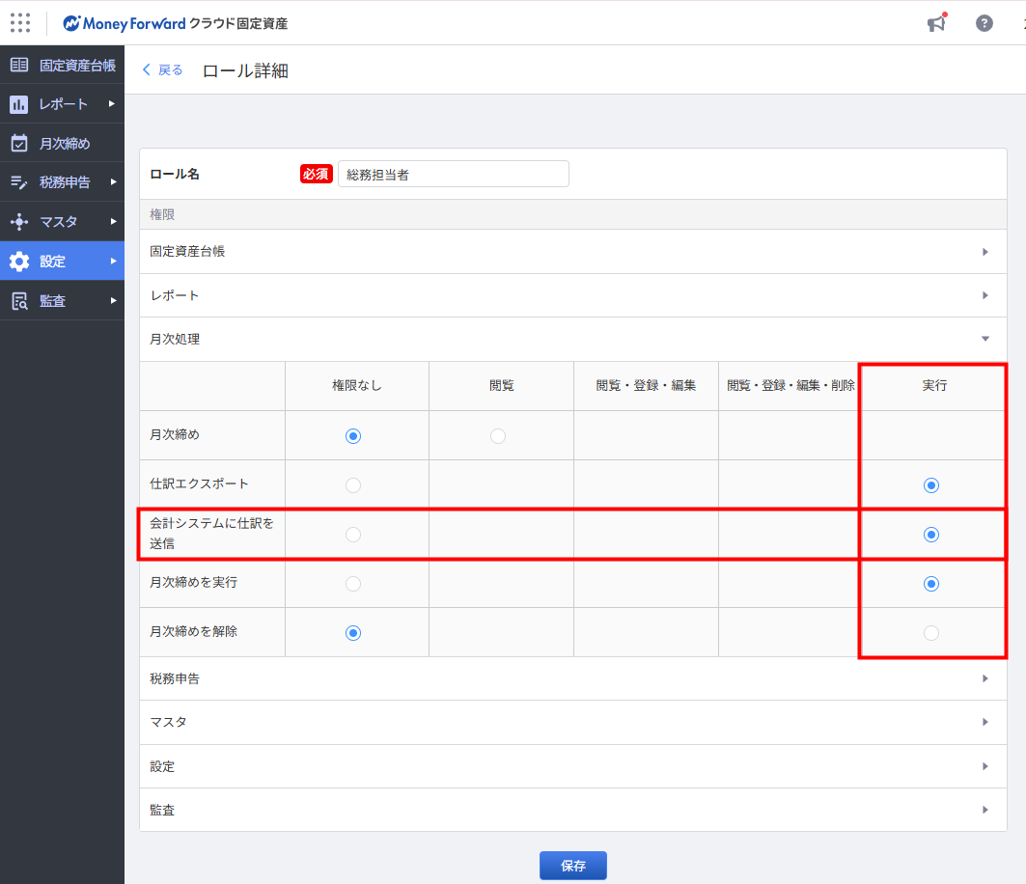This screenshot has height=884, width=1026.
Task: Select 権限なし for 仕訳エクスポート row
Action: pos(353,485)
